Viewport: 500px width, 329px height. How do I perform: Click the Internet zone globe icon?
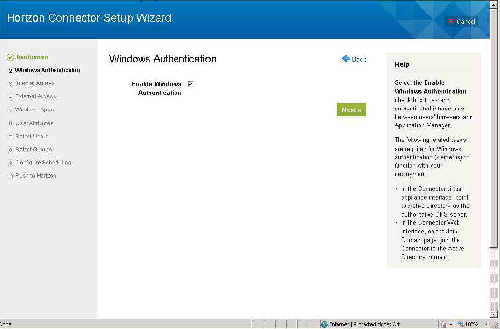coord(324,324)
